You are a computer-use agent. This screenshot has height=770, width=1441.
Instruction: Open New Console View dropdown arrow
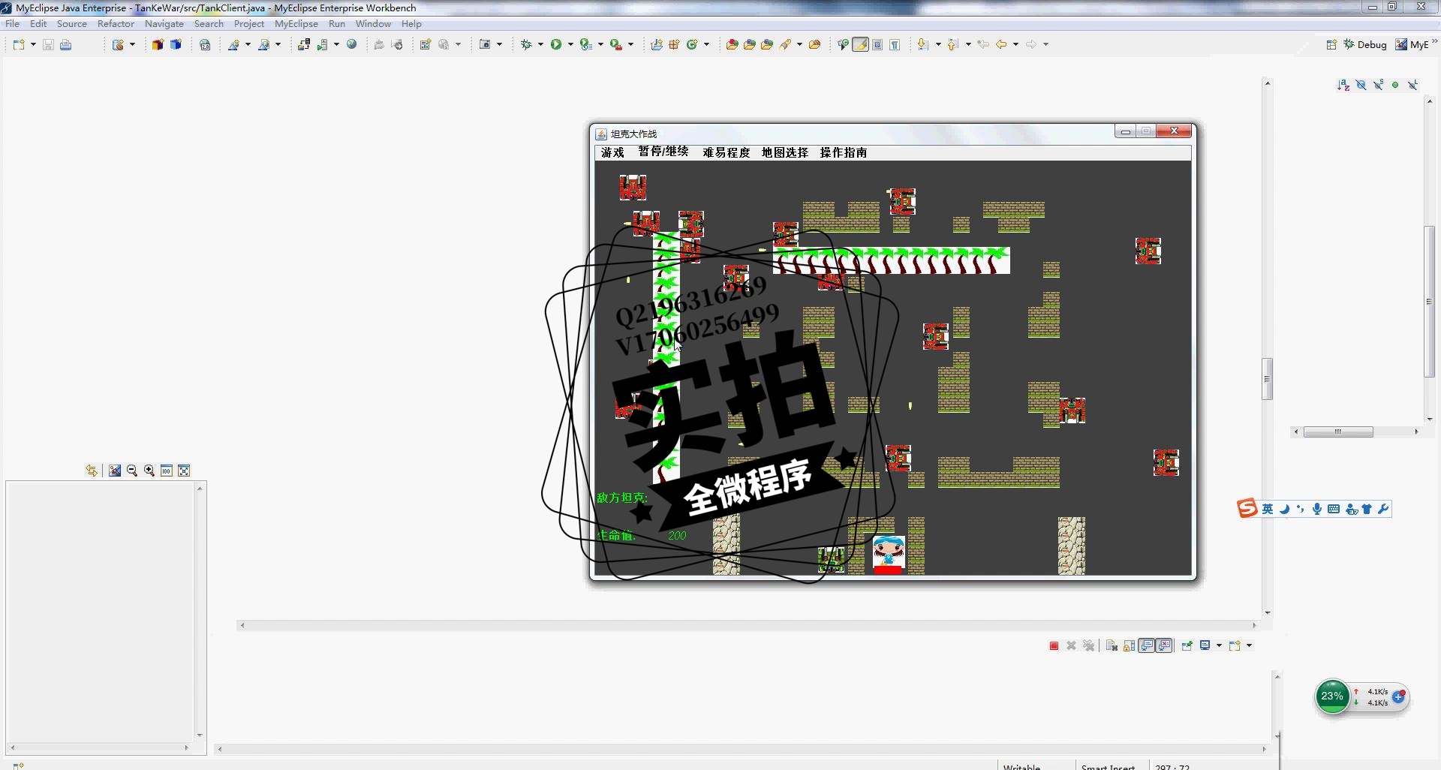click(x=1250, y=645)
